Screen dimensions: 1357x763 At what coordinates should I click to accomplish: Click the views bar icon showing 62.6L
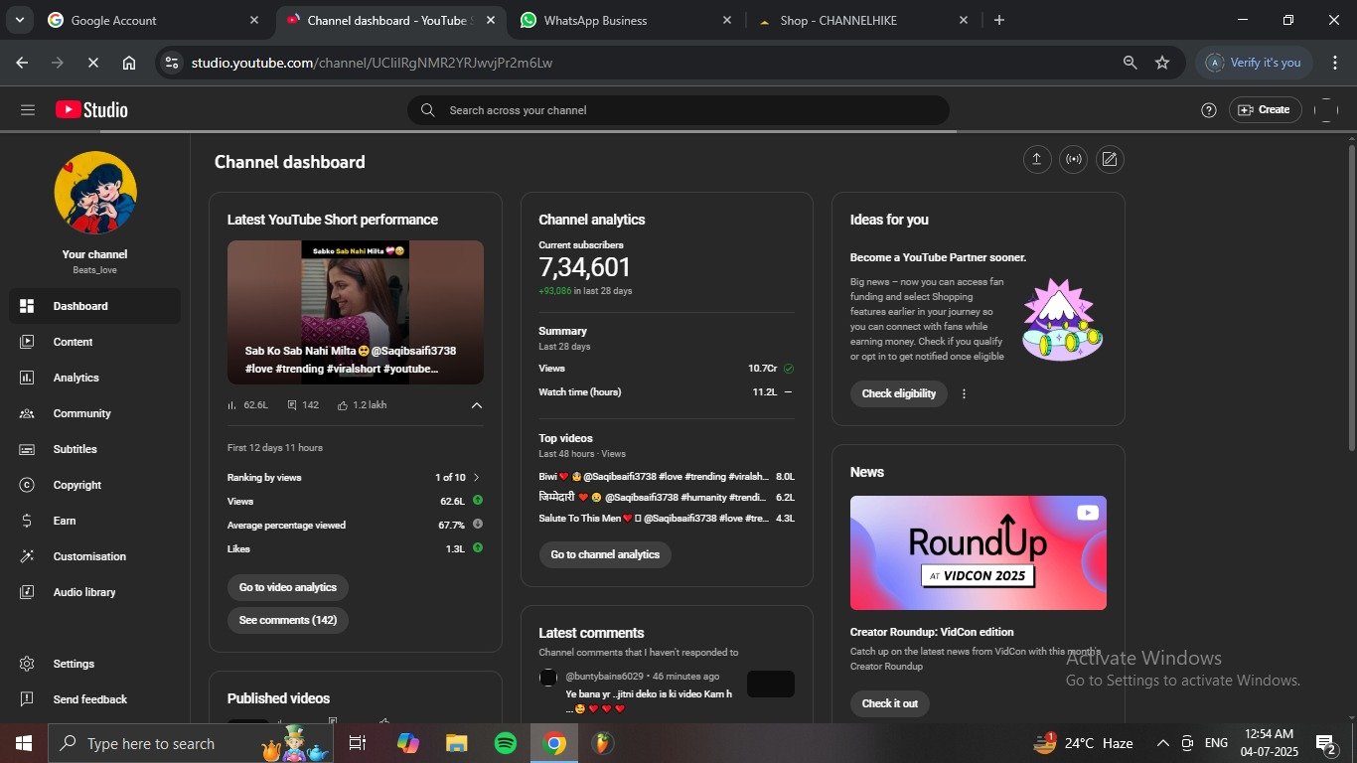point(232,405)
